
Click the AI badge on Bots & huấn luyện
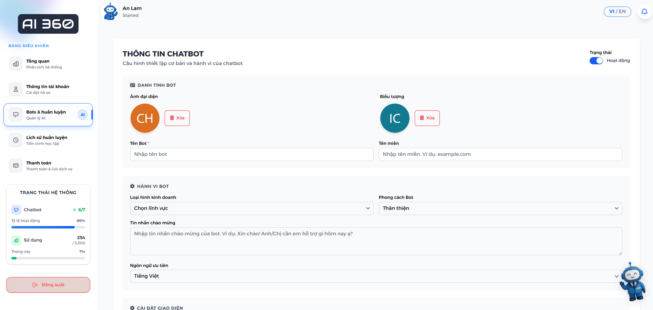pos(83,115)
